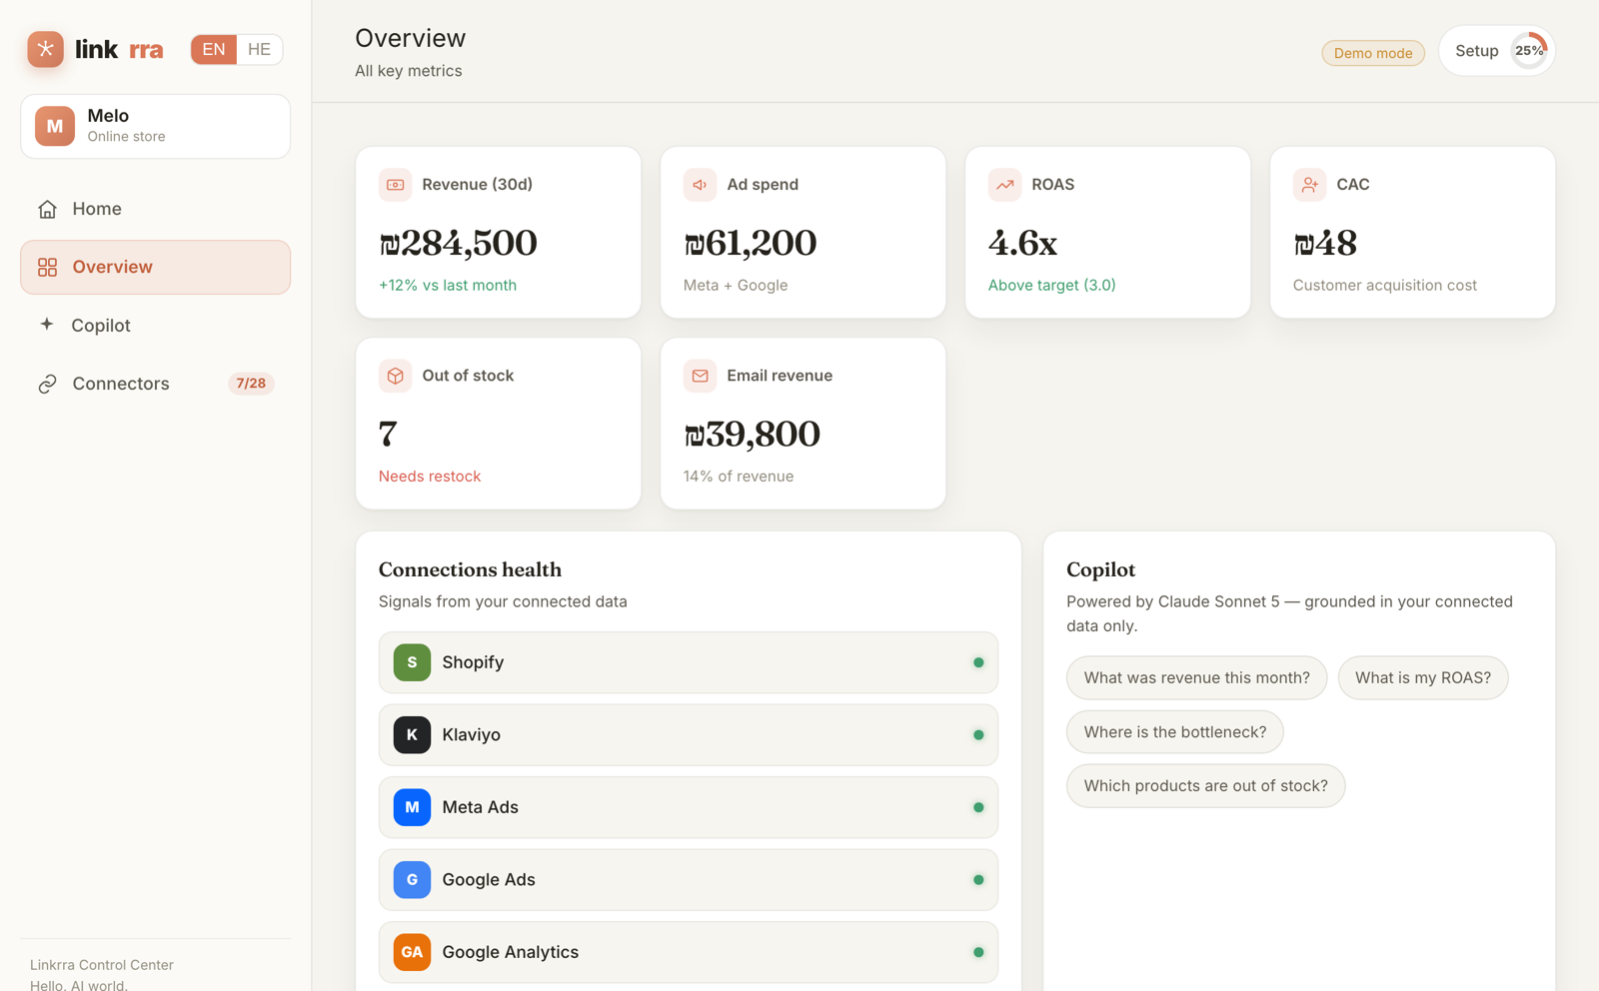The height and width of the screenshot is (991, 1599).
Task: Ask "What is my ROAS?" suggestion
Action: coord(1422,677)
